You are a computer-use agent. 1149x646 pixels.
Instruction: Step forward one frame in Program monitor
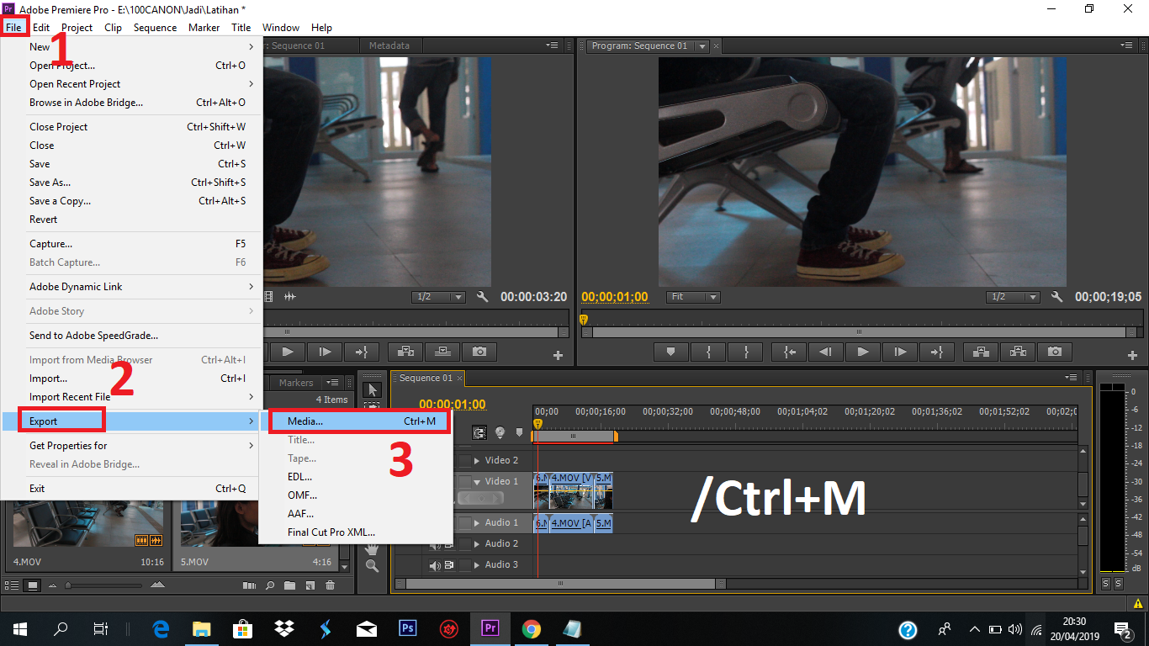pyautogui.click(x=899, y=352)
